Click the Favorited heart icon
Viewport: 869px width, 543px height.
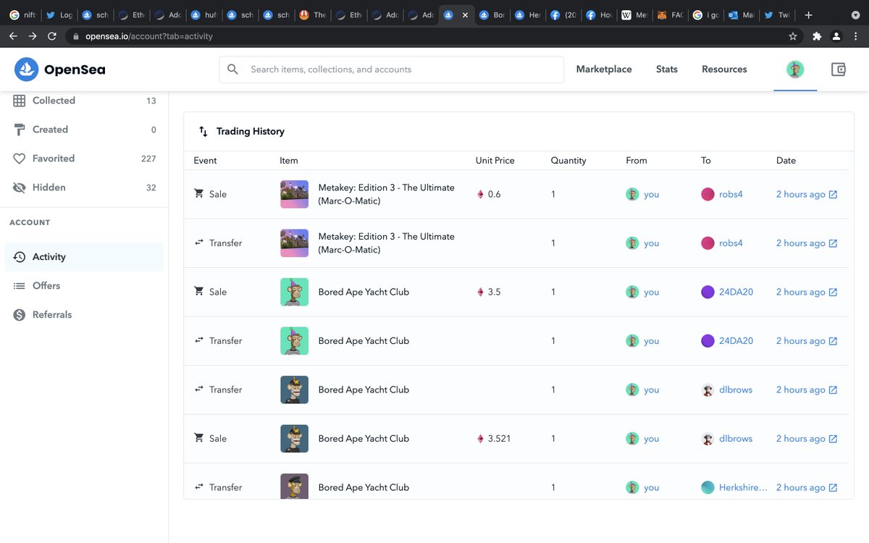coord(20,159)
